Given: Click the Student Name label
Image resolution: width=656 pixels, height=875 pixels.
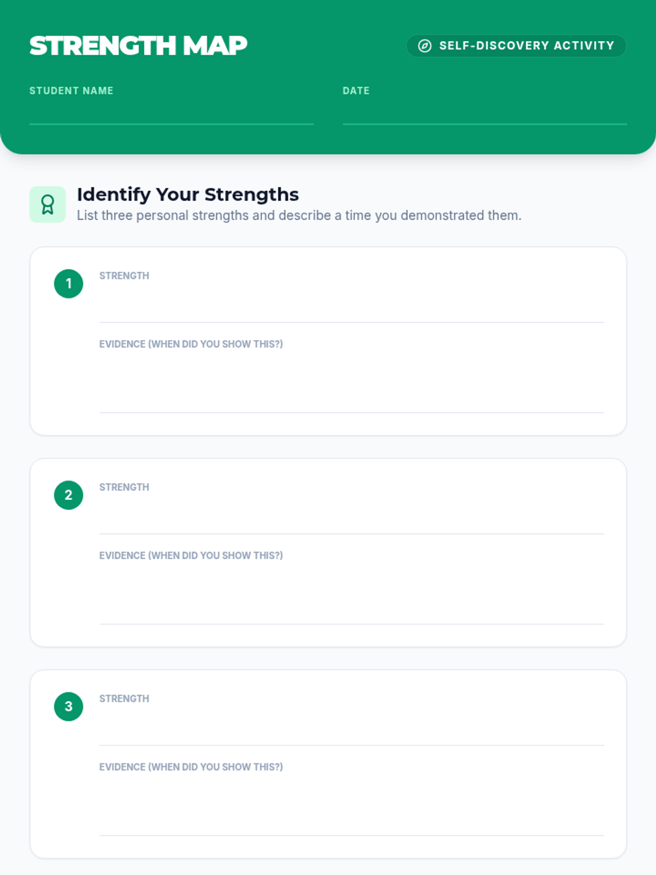Looking at the screenshot, I should (71, 91).
